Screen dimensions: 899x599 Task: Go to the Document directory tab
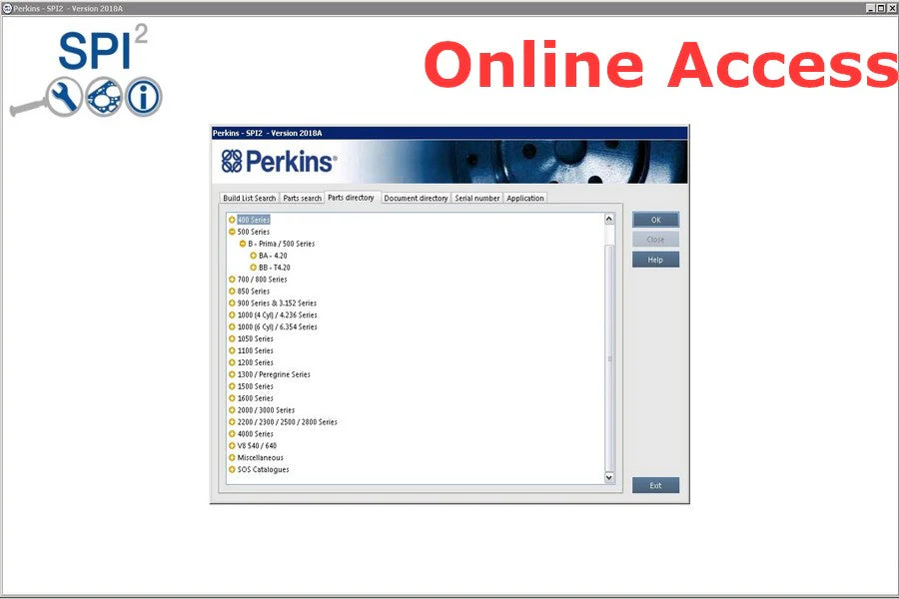[416, 198]
